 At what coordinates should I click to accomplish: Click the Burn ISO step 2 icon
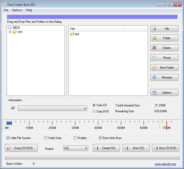(126, 148)
